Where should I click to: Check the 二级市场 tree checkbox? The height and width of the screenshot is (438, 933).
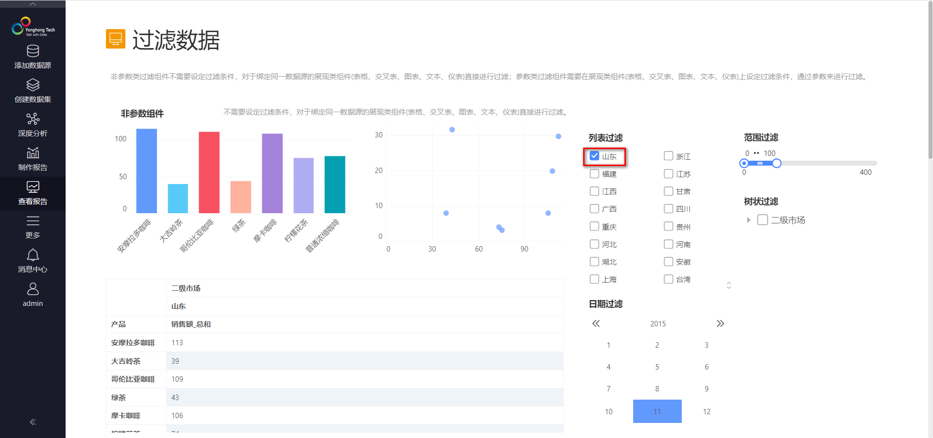[x=763, y=219]
